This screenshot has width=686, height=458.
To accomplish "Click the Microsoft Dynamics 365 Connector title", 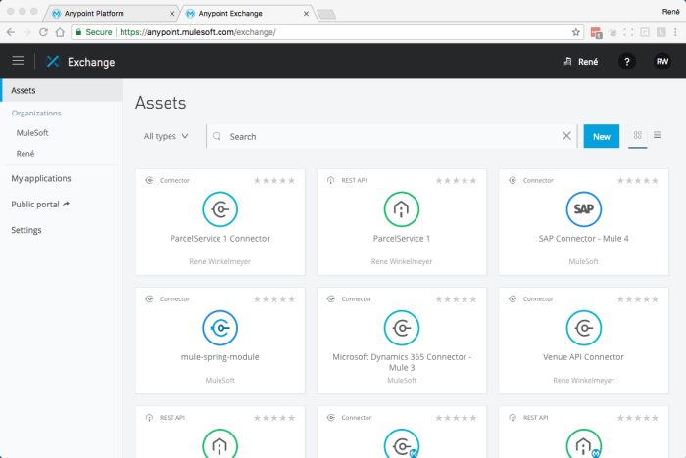I will (402, 362).
